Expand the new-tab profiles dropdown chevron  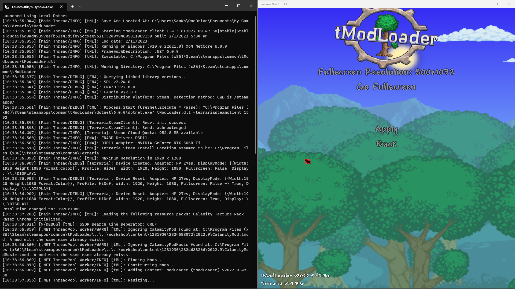[80, 7]
